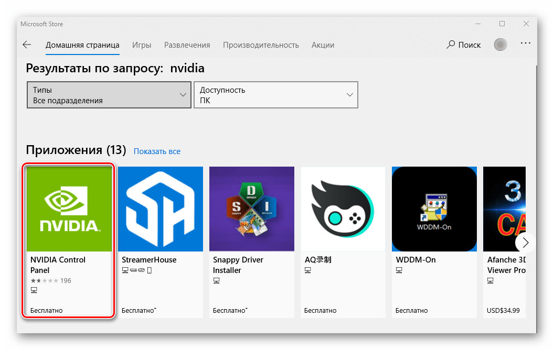Expand the Типы filter dropdown
Screen dimensions: 554x350
click(109, 95)
